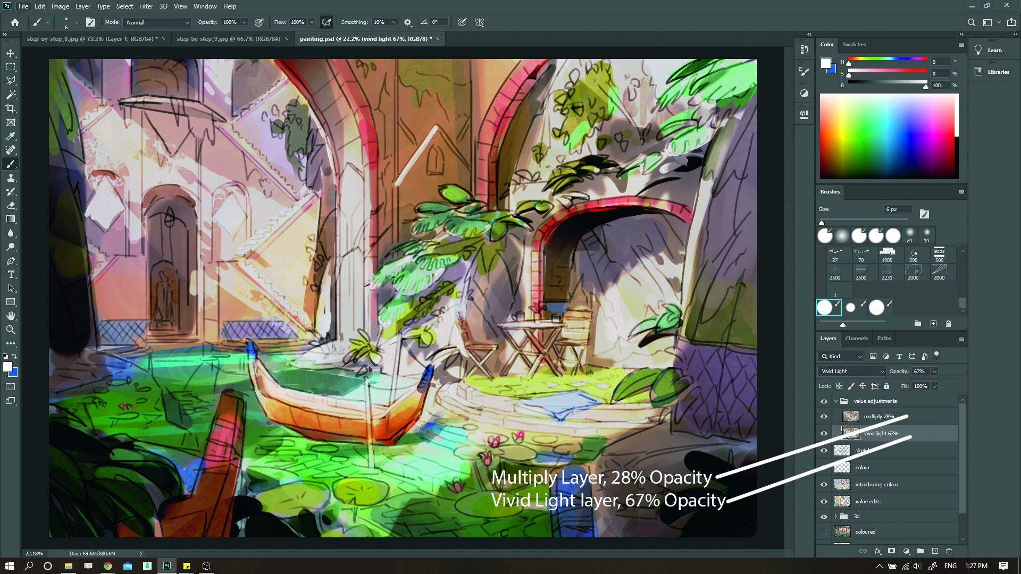
Task: Select the Frame tool
Action: coord(11,122)
